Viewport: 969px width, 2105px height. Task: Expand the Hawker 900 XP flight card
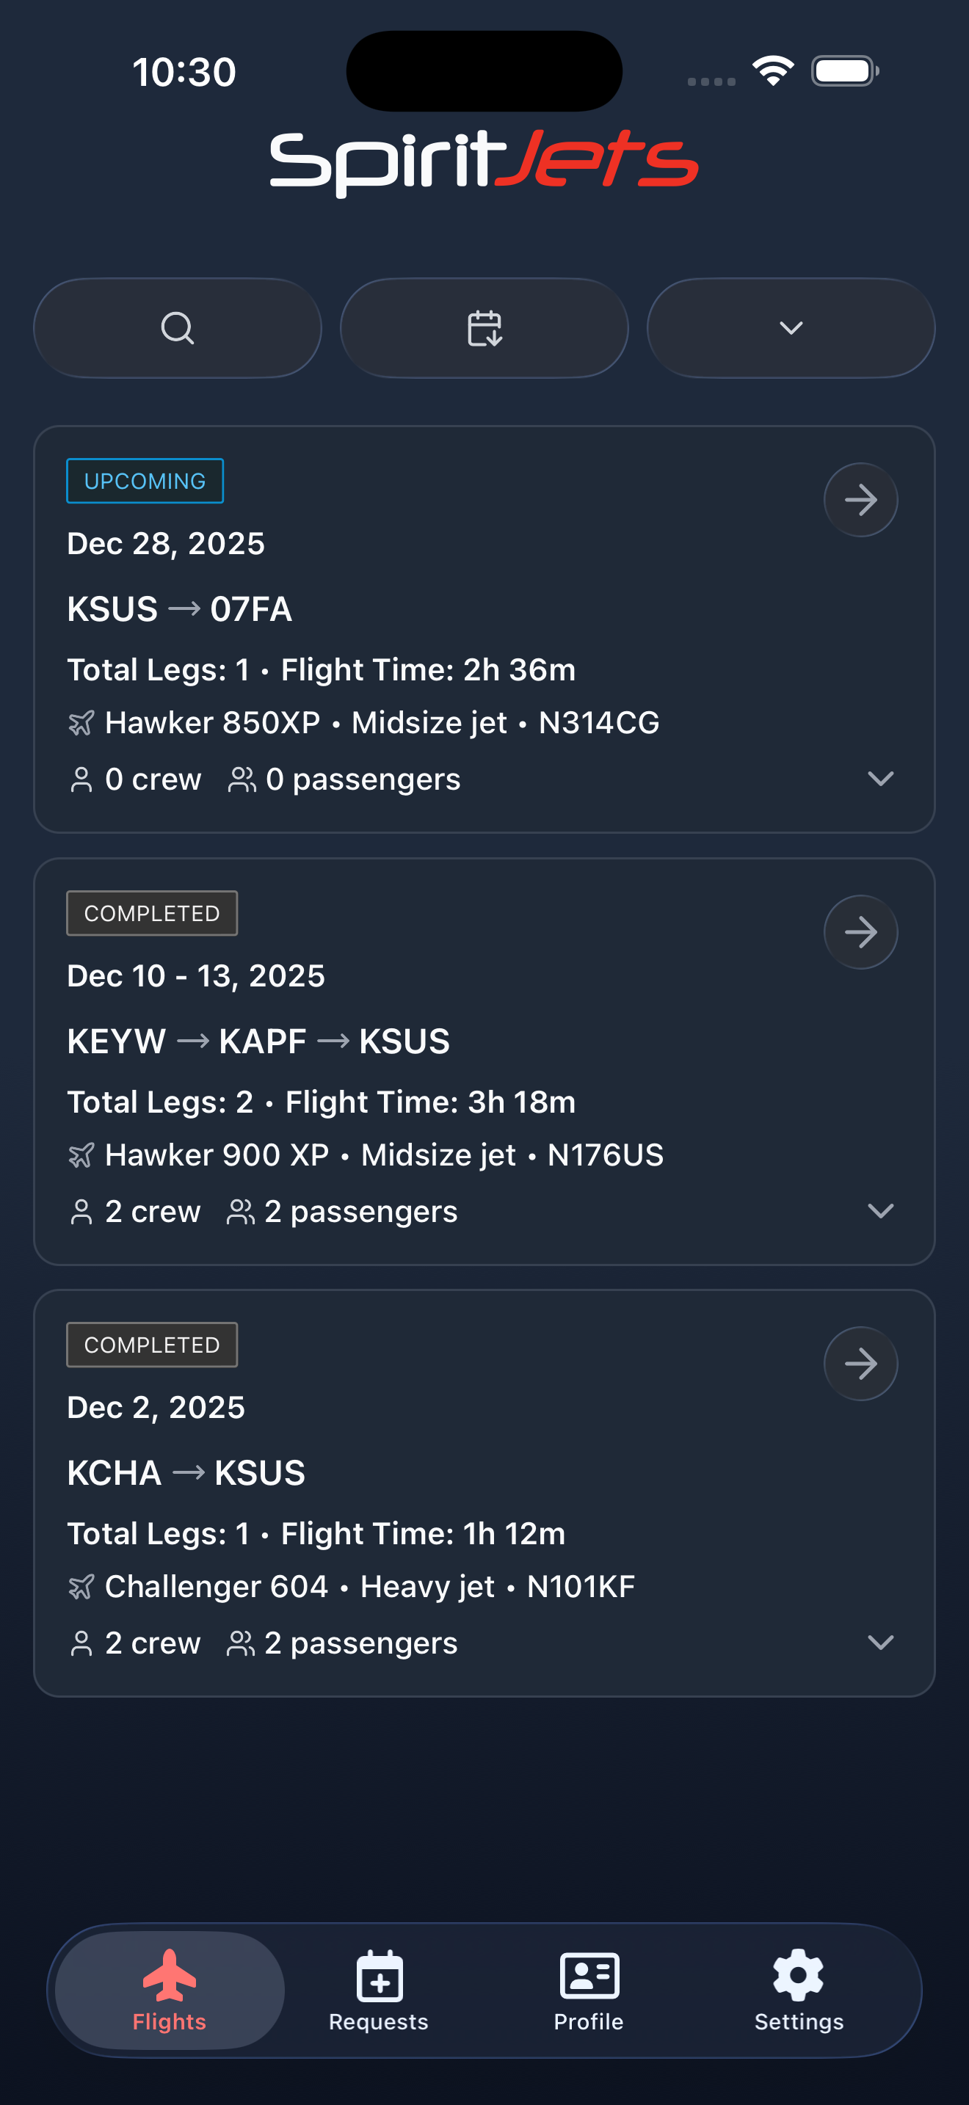click(880, 1210)
